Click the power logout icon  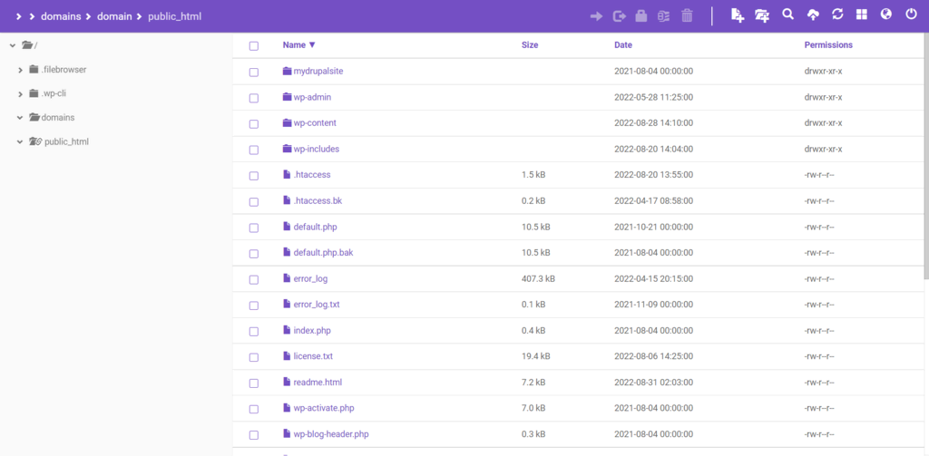910,15
